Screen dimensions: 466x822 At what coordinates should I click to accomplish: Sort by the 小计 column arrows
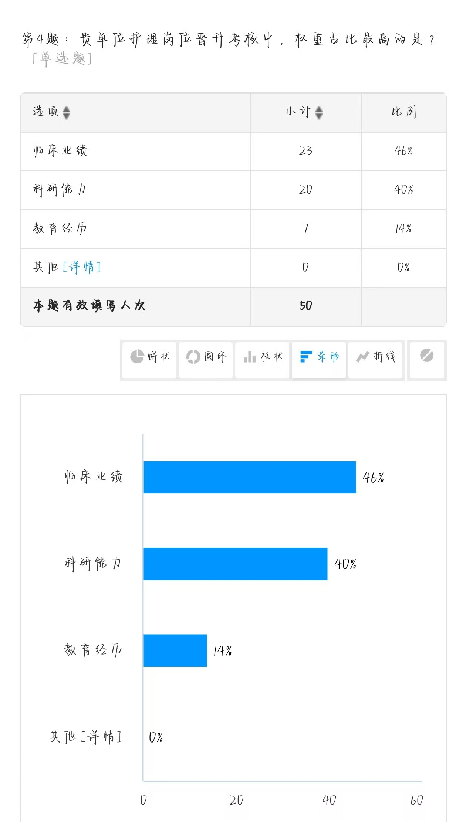[x=319, y=112]
